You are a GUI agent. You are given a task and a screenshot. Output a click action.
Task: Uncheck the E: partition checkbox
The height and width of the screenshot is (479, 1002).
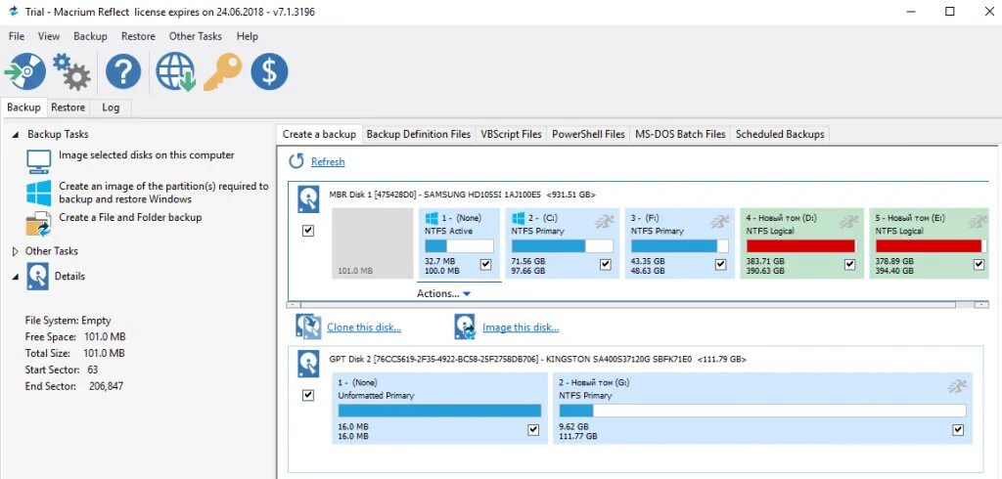coord(979,264)
